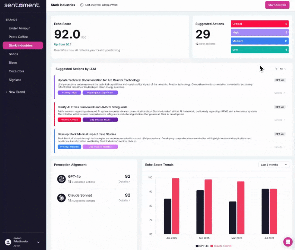Click the 'Up from 90.1' text
295x250 pixels.
pos(63,44)
